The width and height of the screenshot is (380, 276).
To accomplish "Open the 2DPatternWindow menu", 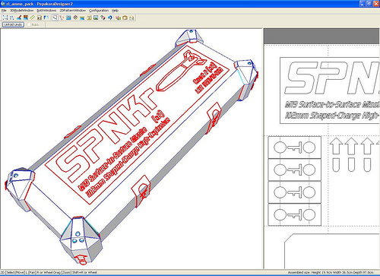I will pyautogui.click(x=73, y=11).
